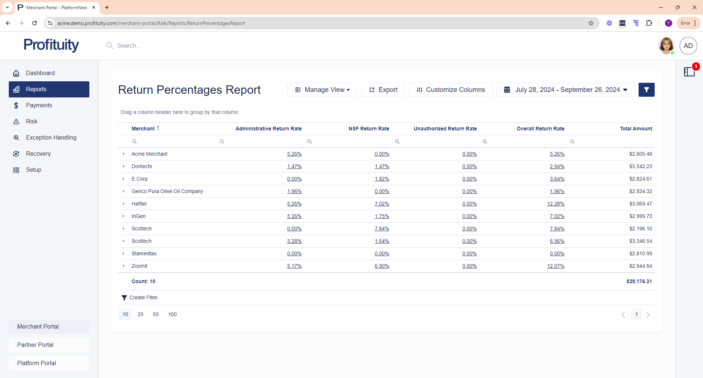Click the AD account initials circle

point(688,46)
